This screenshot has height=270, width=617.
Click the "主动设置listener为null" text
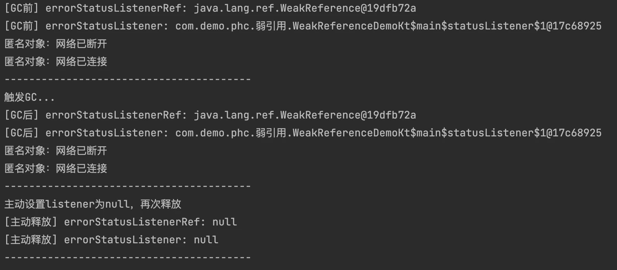[x=67, y=204]
